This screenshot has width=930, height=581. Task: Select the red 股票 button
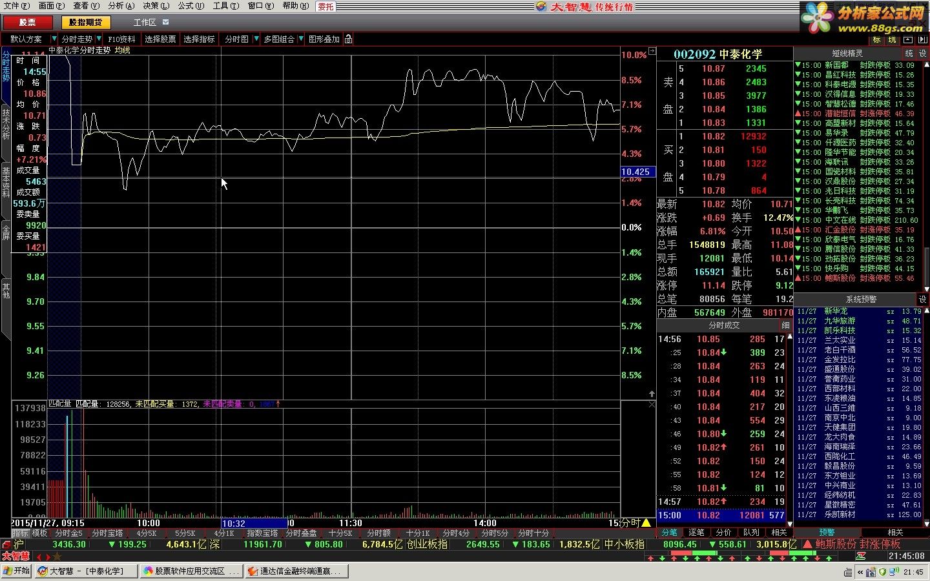[28, 23]
